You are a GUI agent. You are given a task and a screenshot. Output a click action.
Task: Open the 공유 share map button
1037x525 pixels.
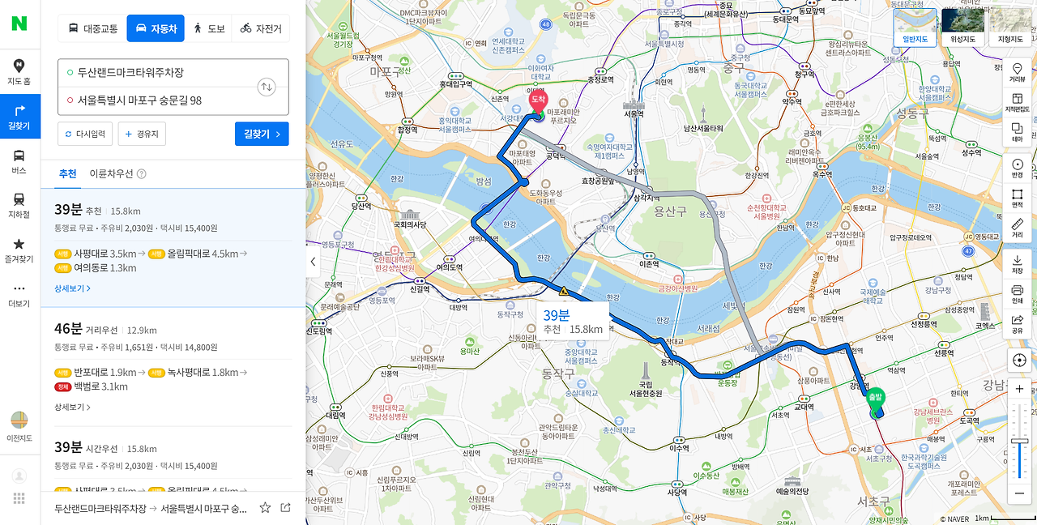tap(1017, 323)
